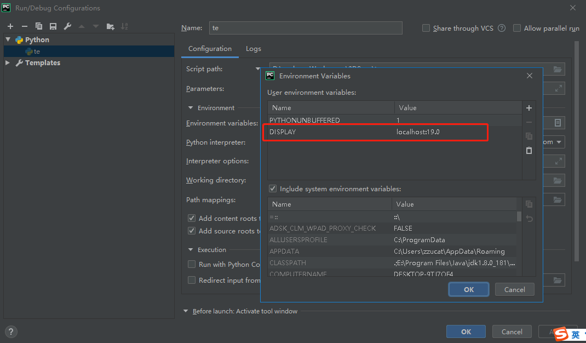586x343 pixels.
Task: Paste environment variables from clipboard
Action: (529, 150)
